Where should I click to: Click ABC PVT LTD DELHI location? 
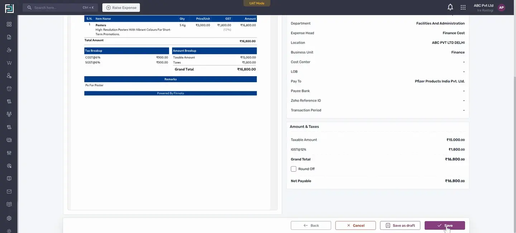pyautogui.click(x=448, y=43)
